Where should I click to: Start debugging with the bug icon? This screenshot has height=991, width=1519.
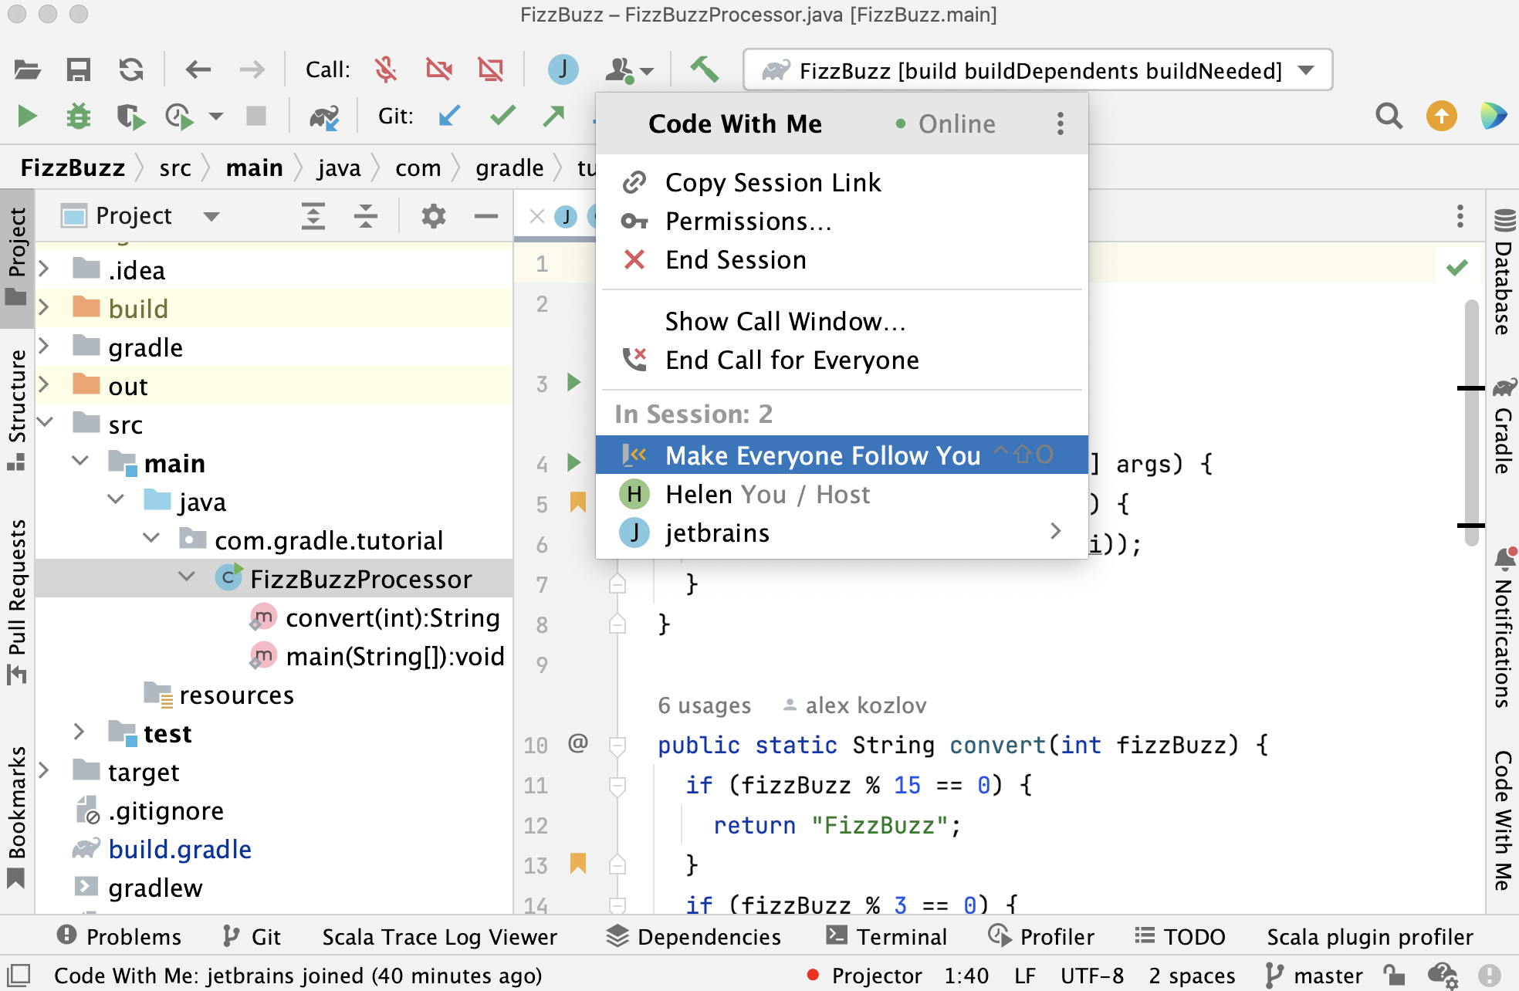(78, 117)
